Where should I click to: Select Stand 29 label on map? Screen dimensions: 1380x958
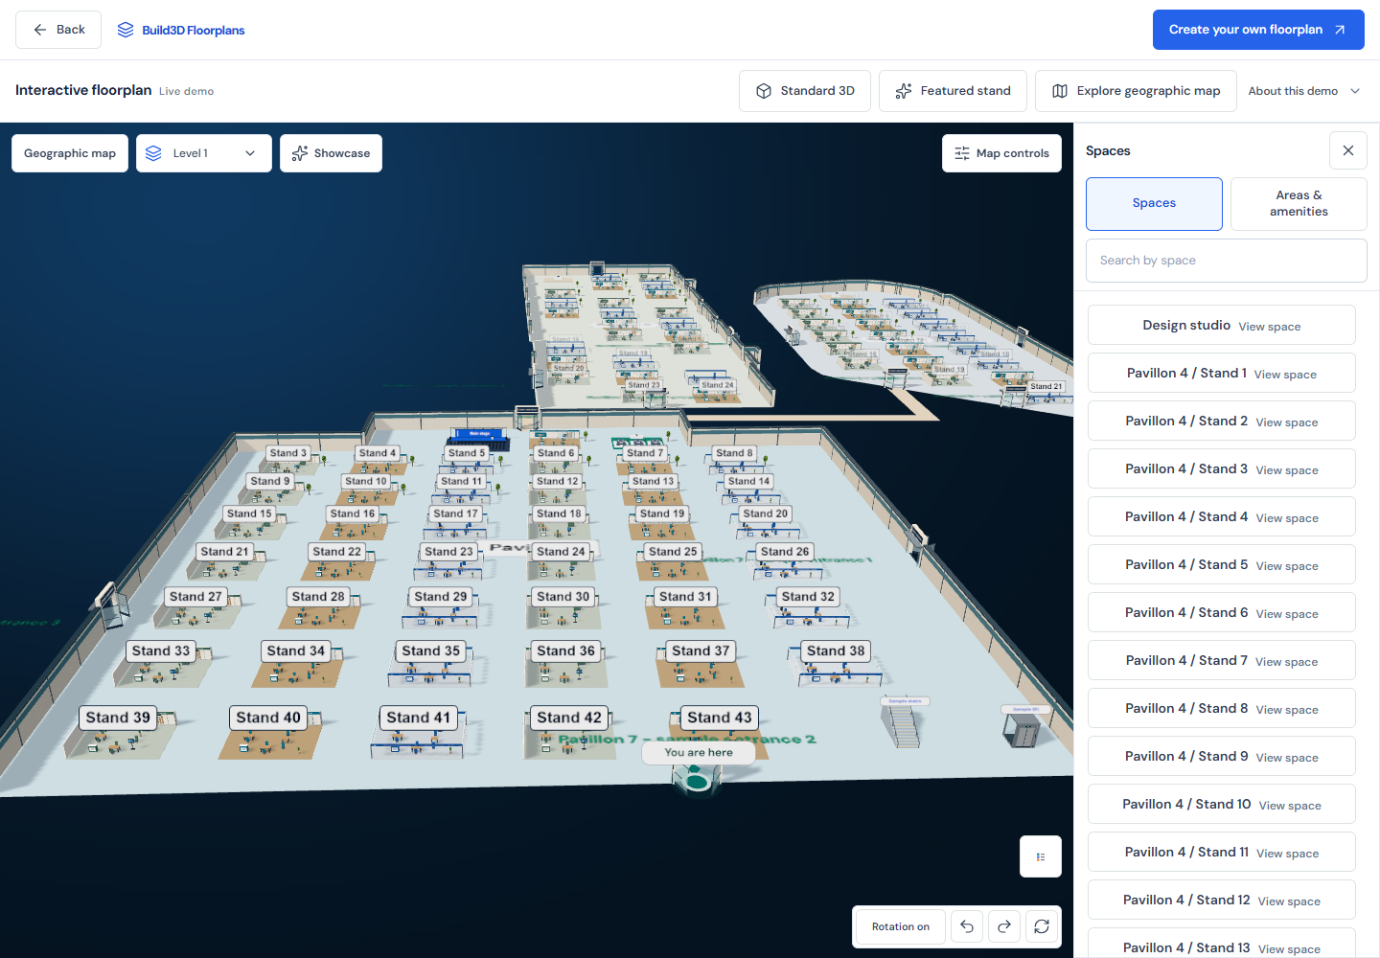441,597
